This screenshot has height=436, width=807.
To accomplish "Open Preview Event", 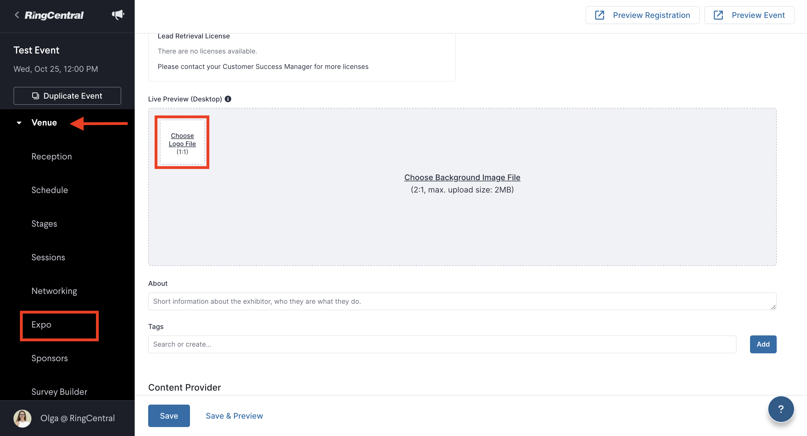I will tap(749, 15).
